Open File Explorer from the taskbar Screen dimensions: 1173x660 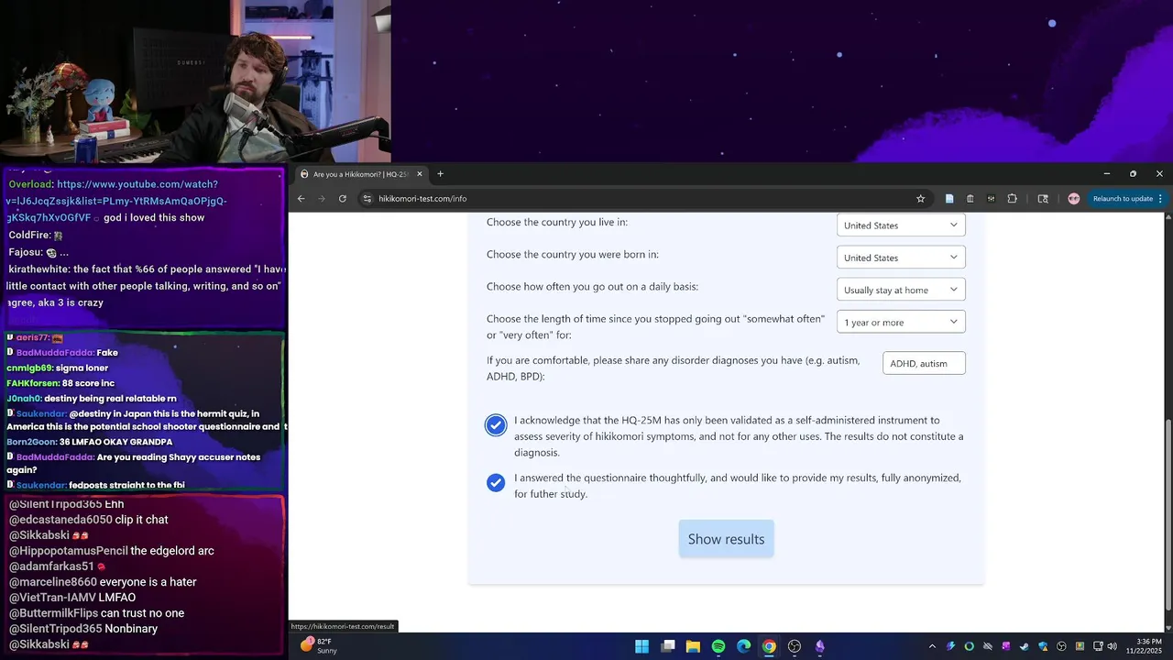pyautogui.click(x=693, y=646)
